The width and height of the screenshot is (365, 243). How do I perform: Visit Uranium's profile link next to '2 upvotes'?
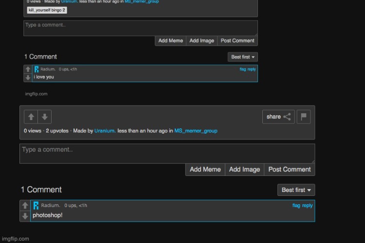point(105,131)
